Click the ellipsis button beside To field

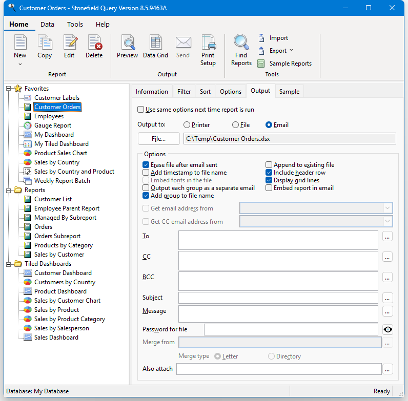[x=387, y=237]
